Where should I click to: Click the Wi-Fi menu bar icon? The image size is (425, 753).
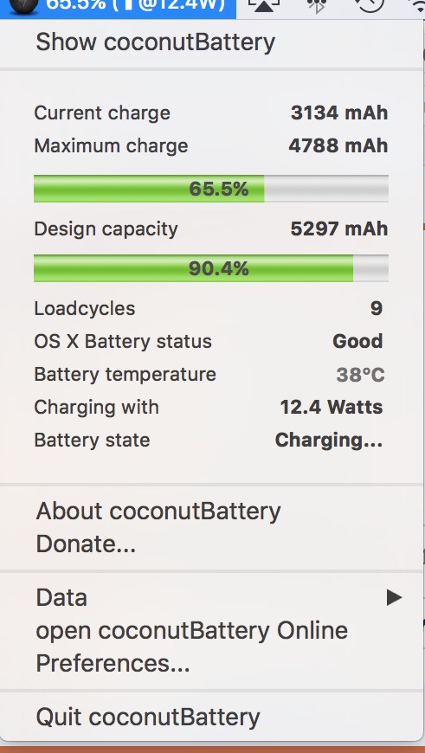[x=419, y=6]
